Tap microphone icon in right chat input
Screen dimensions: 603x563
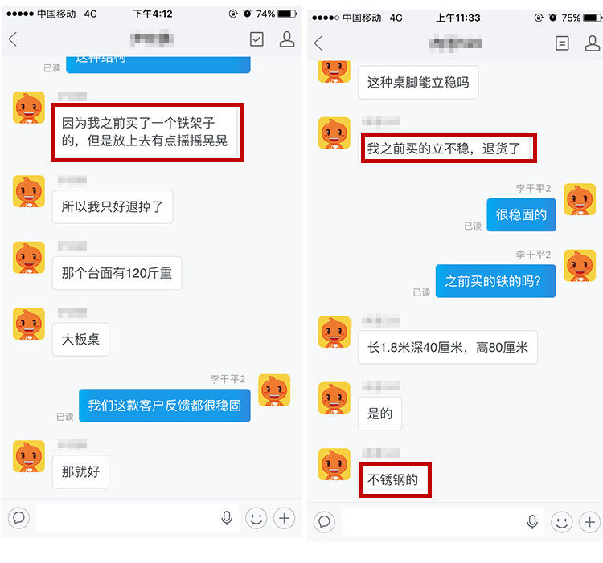point(532,522)
